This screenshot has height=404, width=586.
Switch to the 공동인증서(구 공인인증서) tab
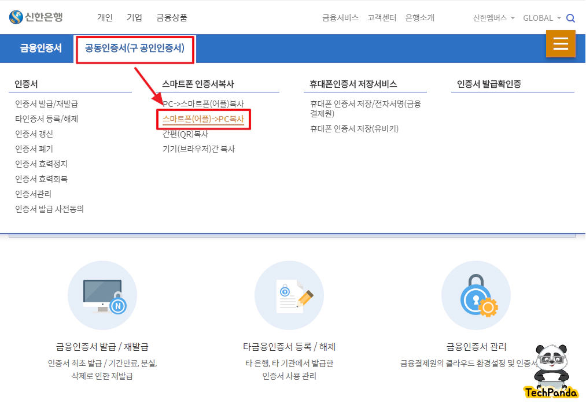click(135, 49)
